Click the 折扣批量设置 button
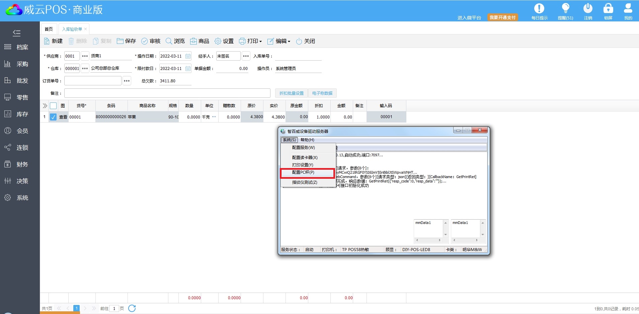 291,93
